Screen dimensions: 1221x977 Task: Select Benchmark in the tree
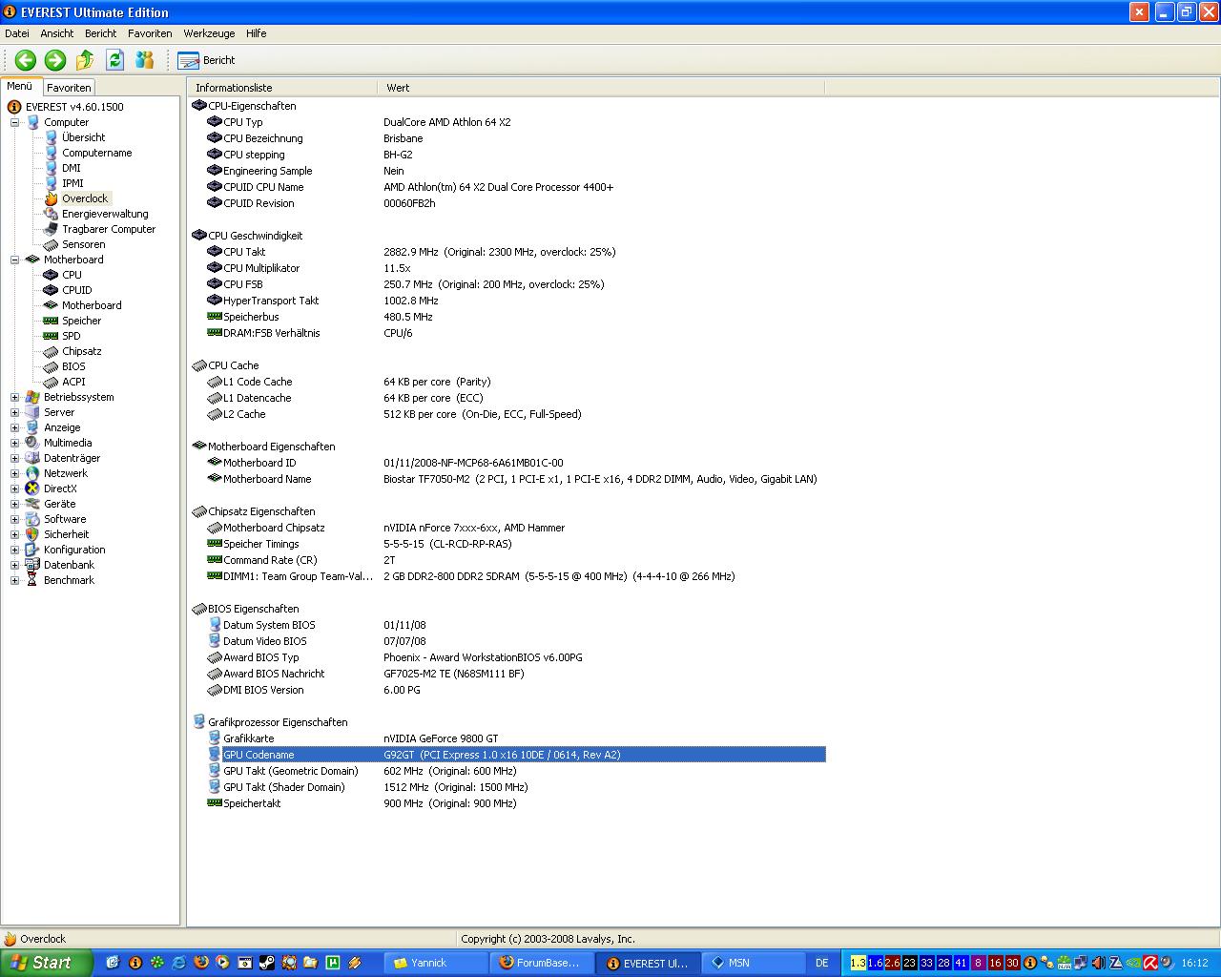(69, 580)
